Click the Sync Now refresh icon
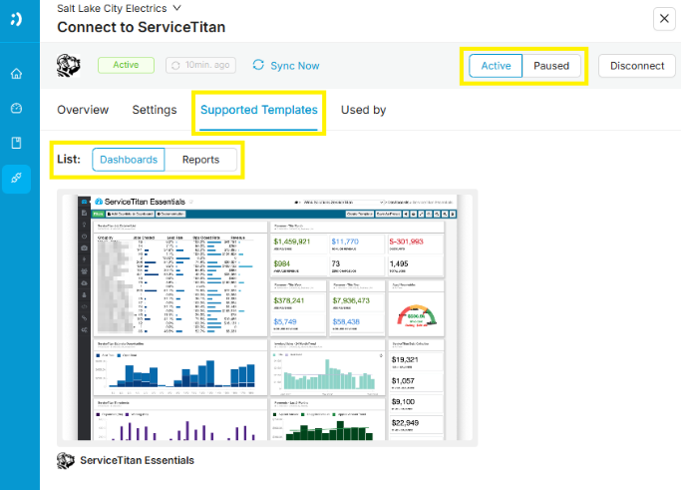The width and height of the screenshot is (681, 490). 258,65
